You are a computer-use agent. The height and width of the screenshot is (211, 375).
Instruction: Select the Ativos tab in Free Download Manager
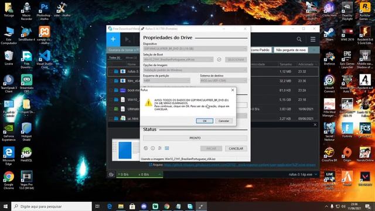click(x=131, y=57)
